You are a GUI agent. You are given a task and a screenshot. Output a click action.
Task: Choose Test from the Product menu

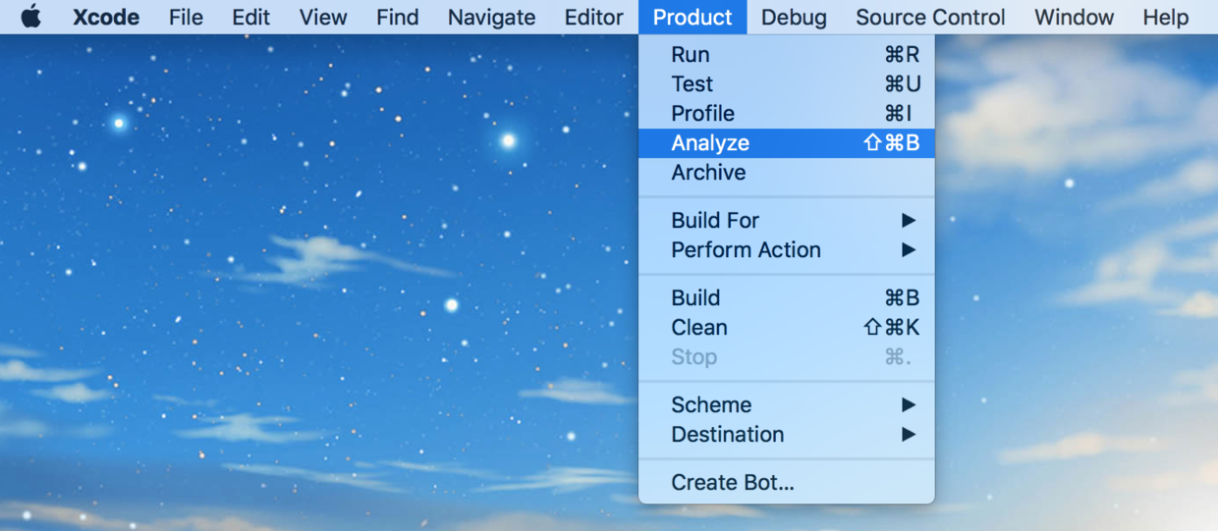tap(786, 84)
